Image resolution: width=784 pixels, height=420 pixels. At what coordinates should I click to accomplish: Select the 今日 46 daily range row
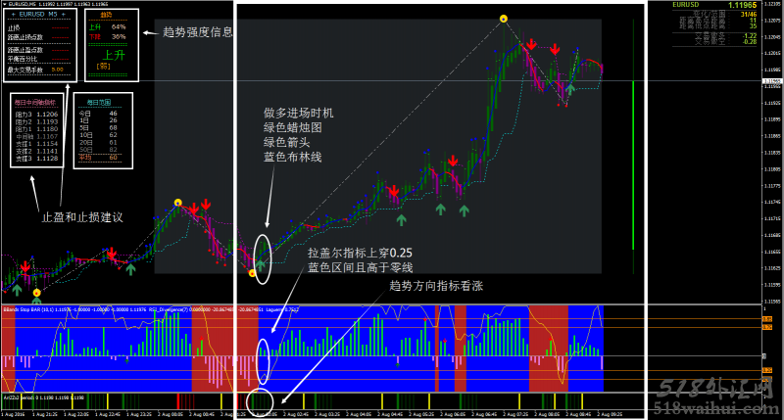click(x=98, y=114)
